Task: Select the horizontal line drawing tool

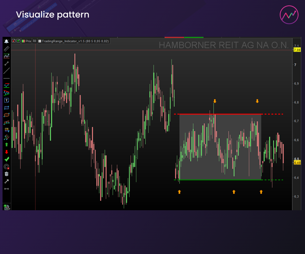Action: pyautogui.click(x=7, y=78)
